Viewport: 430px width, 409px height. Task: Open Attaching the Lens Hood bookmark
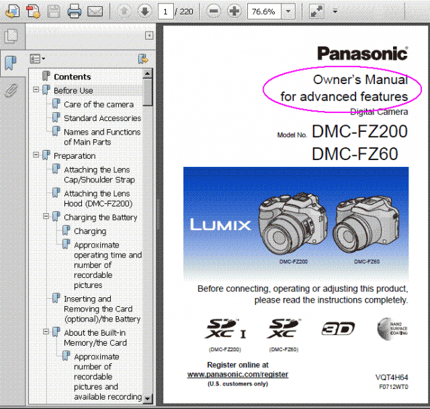(x=98, y=198)
